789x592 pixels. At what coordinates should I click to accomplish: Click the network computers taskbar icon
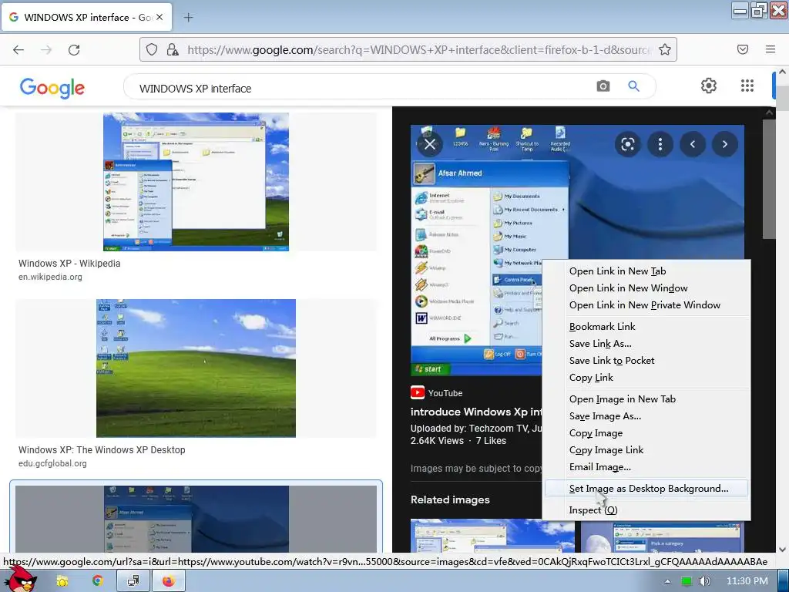click(x=133, y=581)
